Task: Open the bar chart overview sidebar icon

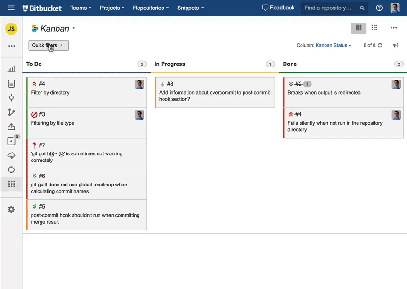Action: click(11, 69)
